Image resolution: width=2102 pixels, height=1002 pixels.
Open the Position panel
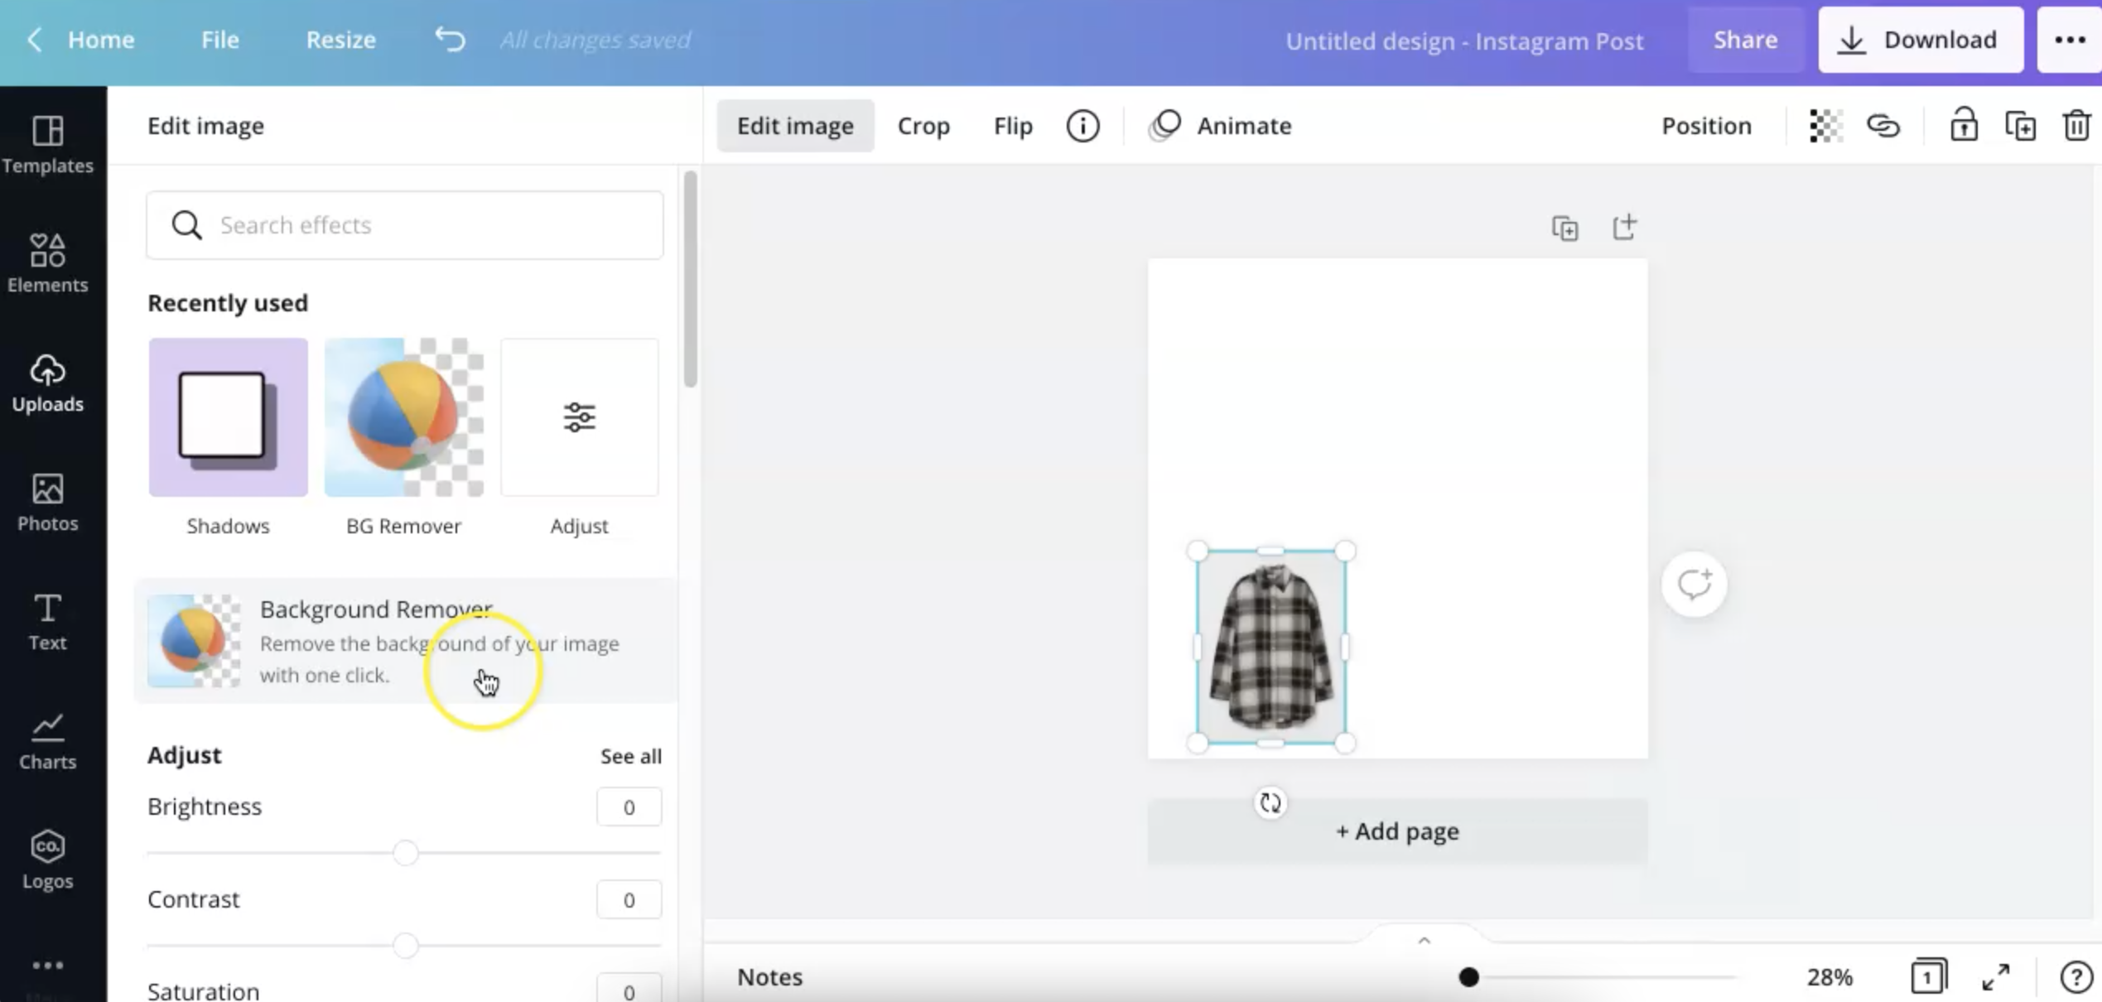click(x=1706, y=126)
